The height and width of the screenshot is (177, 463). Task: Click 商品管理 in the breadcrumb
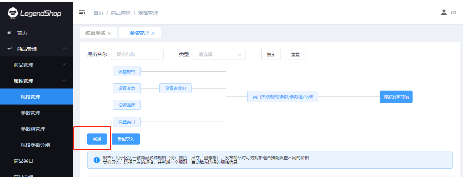120,13
